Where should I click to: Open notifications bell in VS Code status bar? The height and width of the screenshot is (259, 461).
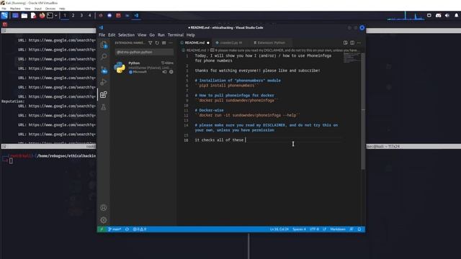[x=359, y=230]
